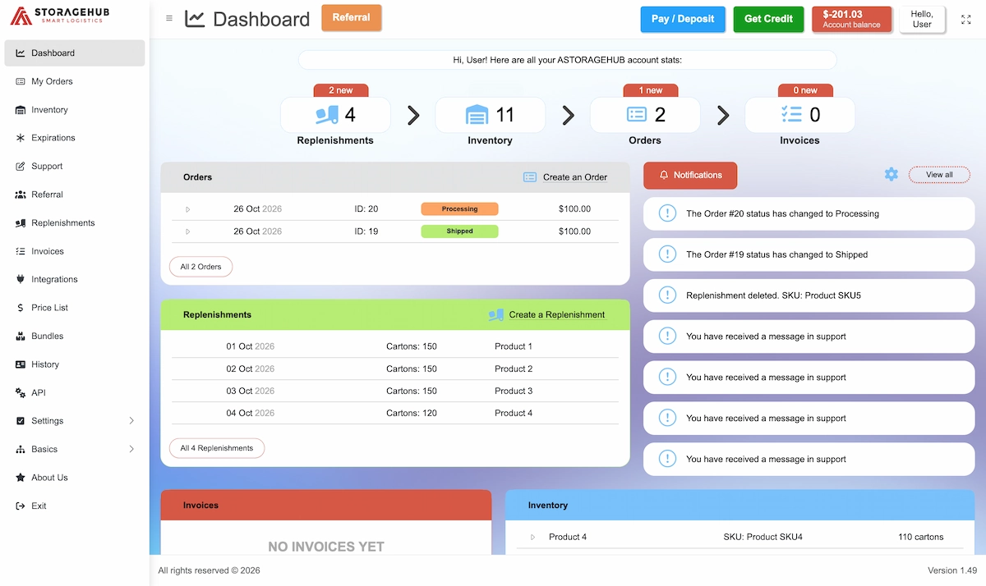This screenshot has width=986, height=586.
Task: Expand the Settings sidebar submenu
Action: (131, 421)
